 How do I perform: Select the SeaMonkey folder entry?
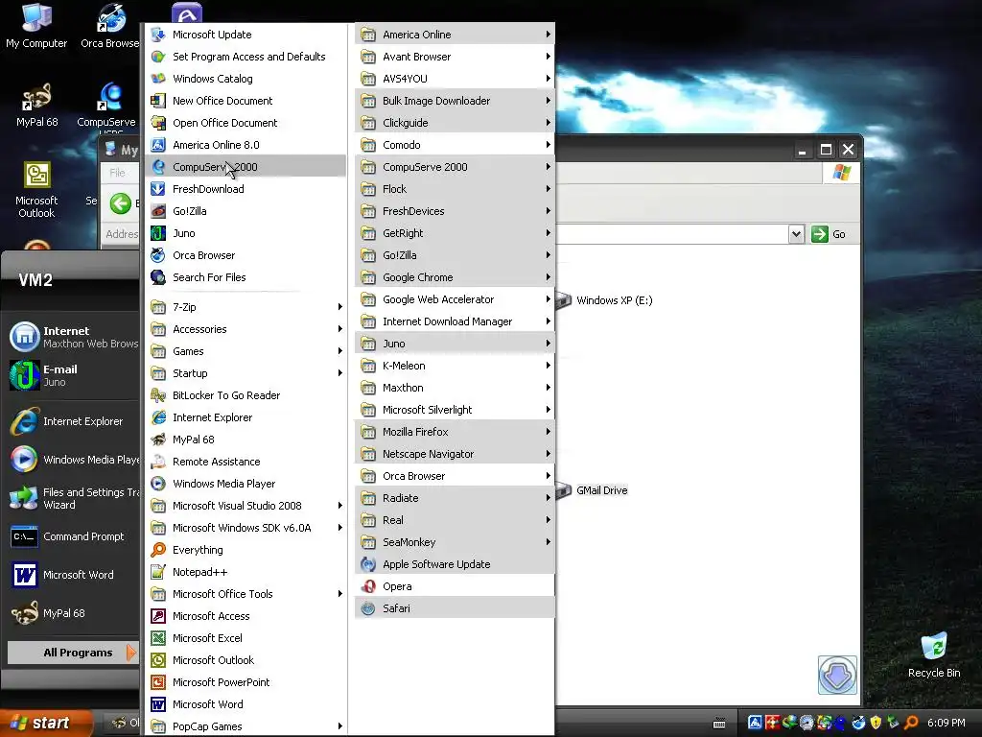click(x=455, y=542)
